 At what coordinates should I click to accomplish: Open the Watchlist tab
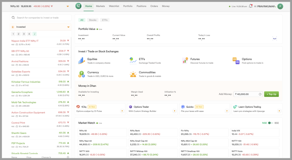[114, 6]
